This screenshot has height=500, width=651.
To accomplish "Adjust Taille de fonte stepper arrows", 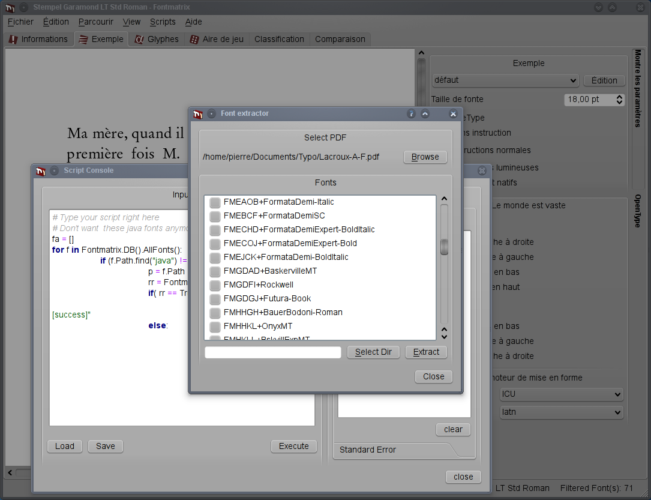I will point(619,100).
